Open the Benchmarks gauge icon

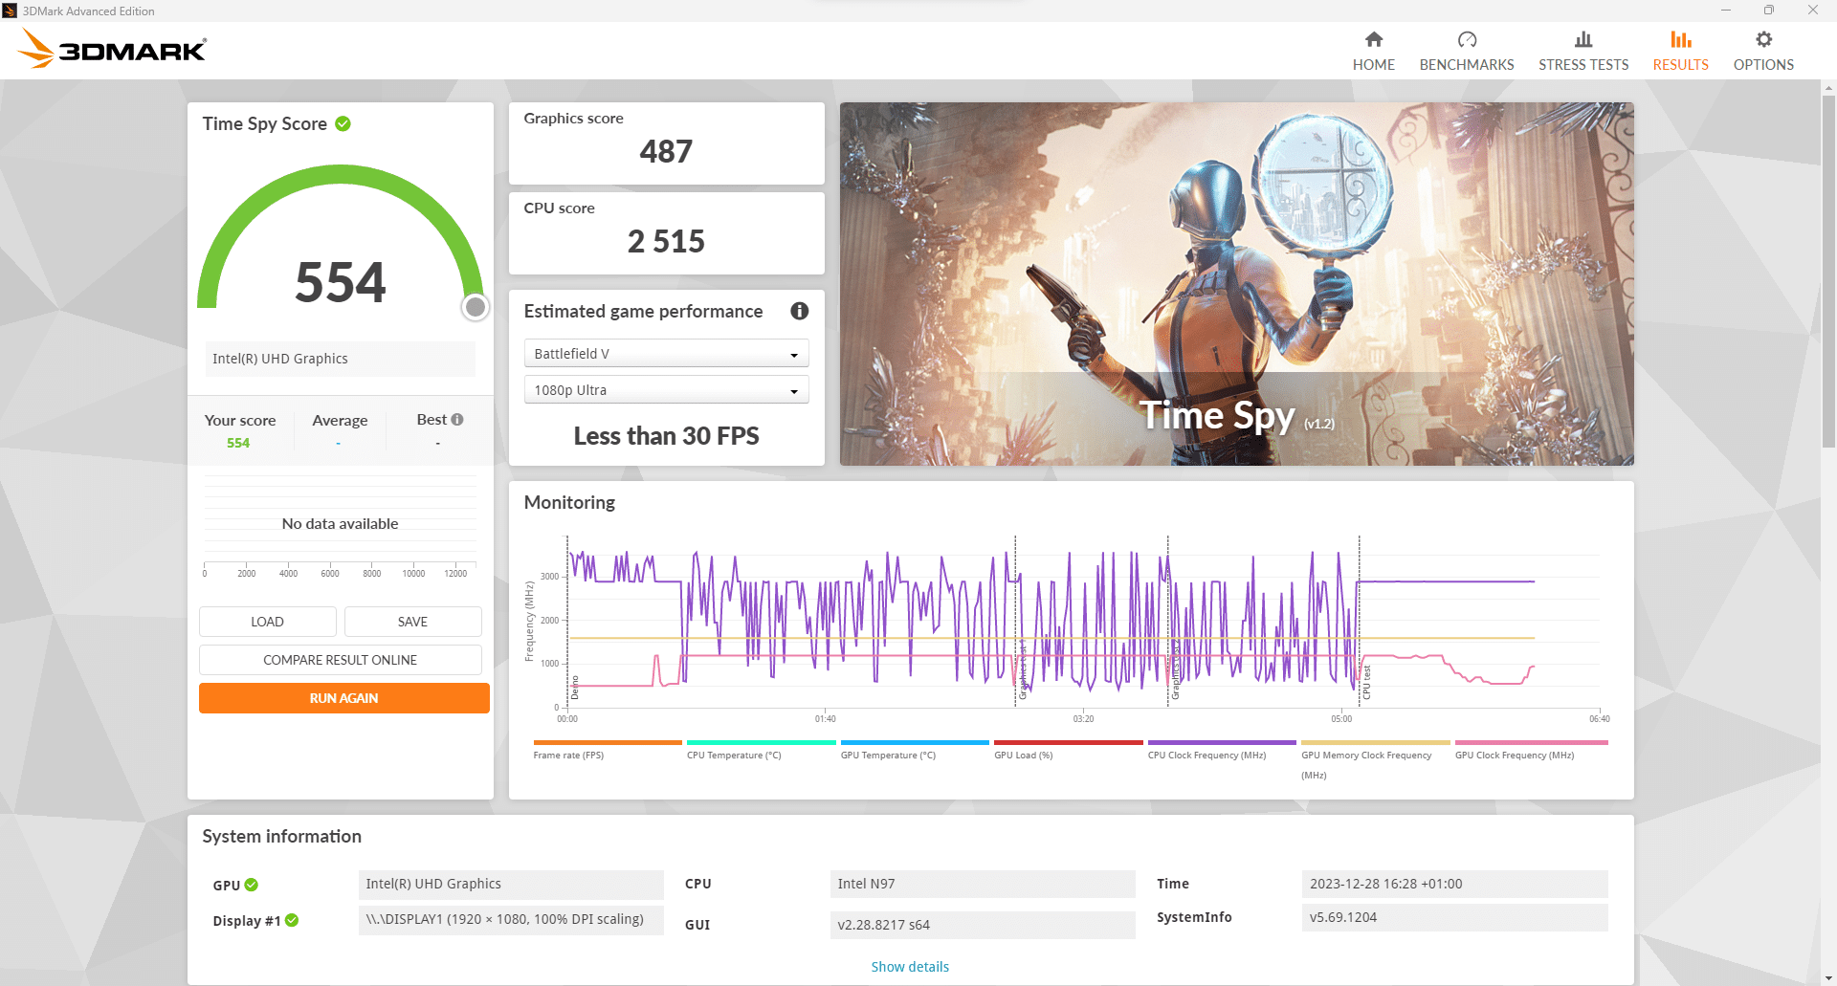pos(1466,39)
